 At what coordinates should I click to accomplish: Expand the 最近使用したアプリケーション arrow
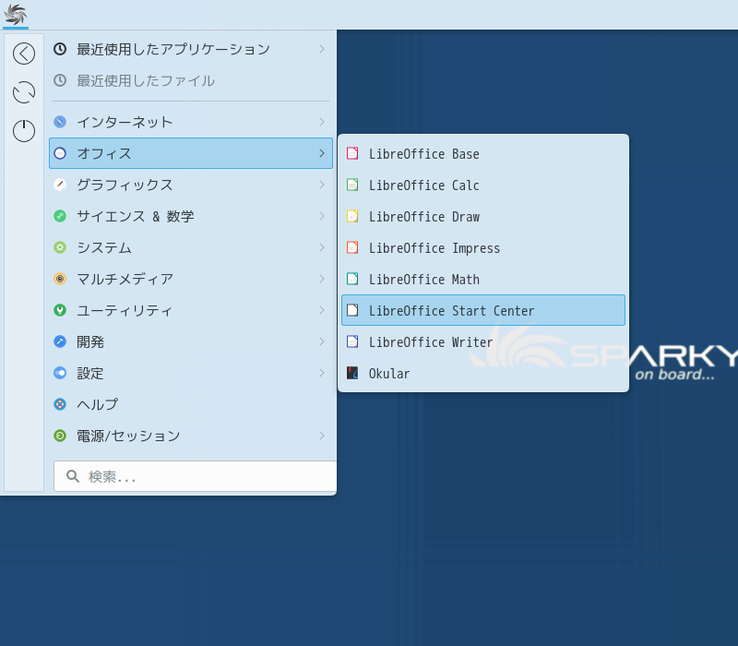[321, 49]
